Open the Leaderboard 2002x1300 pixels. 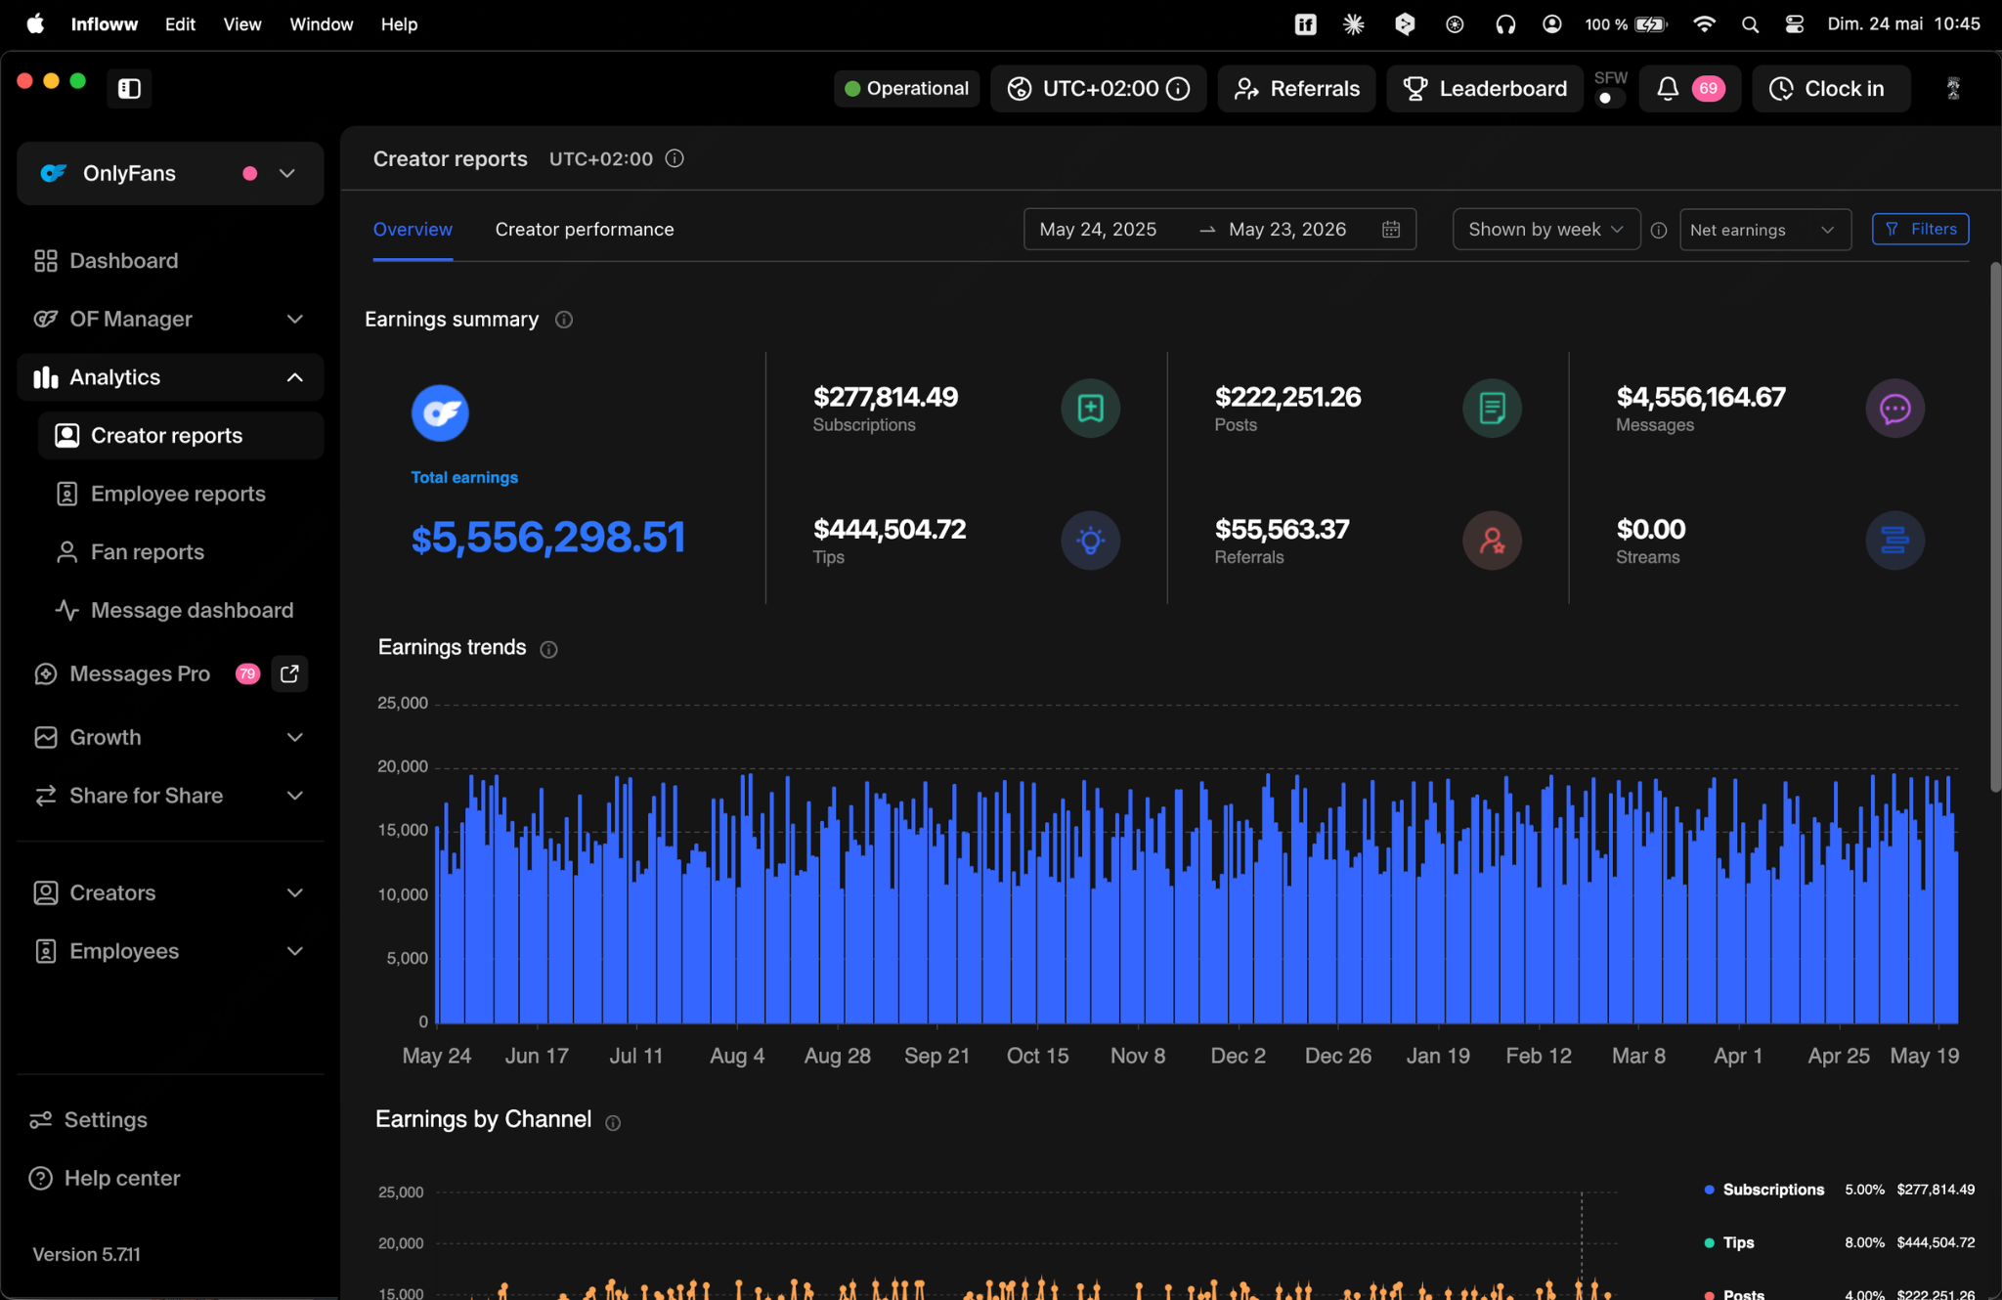(1484, 89)
